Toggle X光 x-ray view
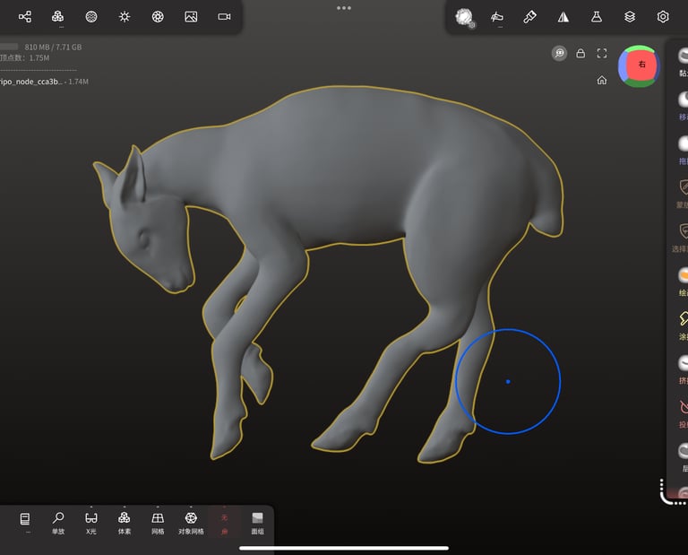 pyautogui.click(x=91, y=524)
